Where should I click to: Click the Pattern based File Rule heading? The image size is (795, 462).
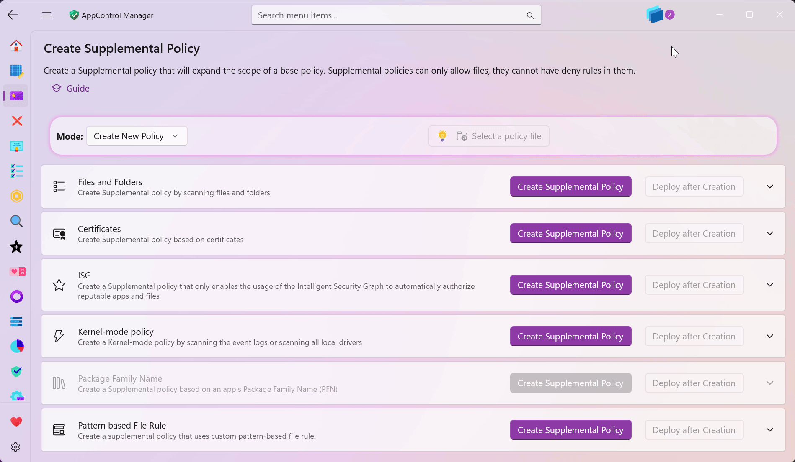pos(122,425)
